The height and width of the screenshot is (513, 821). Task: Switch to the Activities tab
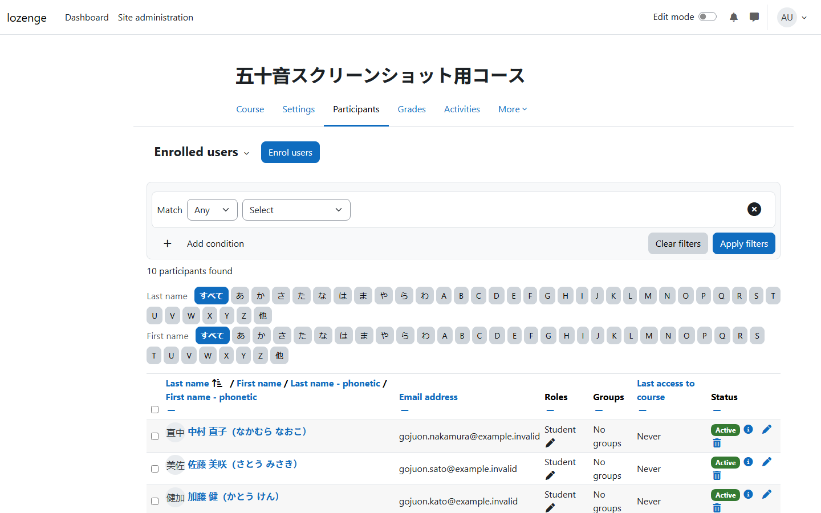(462, 109)
